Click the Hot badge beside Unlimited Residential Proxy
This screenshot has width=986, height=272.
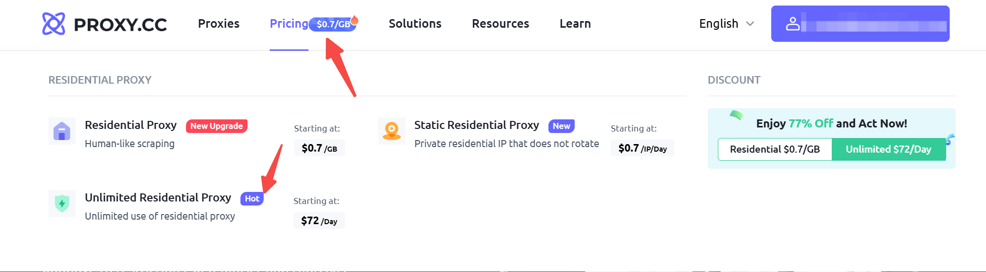click(x=252, y=198)
